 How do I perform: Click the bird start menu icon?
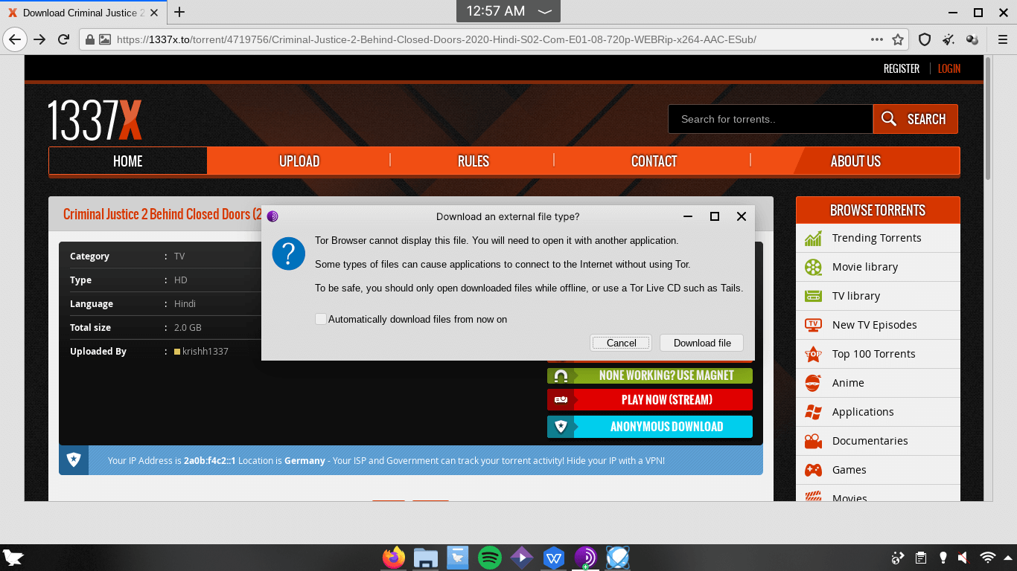[13, 558]
